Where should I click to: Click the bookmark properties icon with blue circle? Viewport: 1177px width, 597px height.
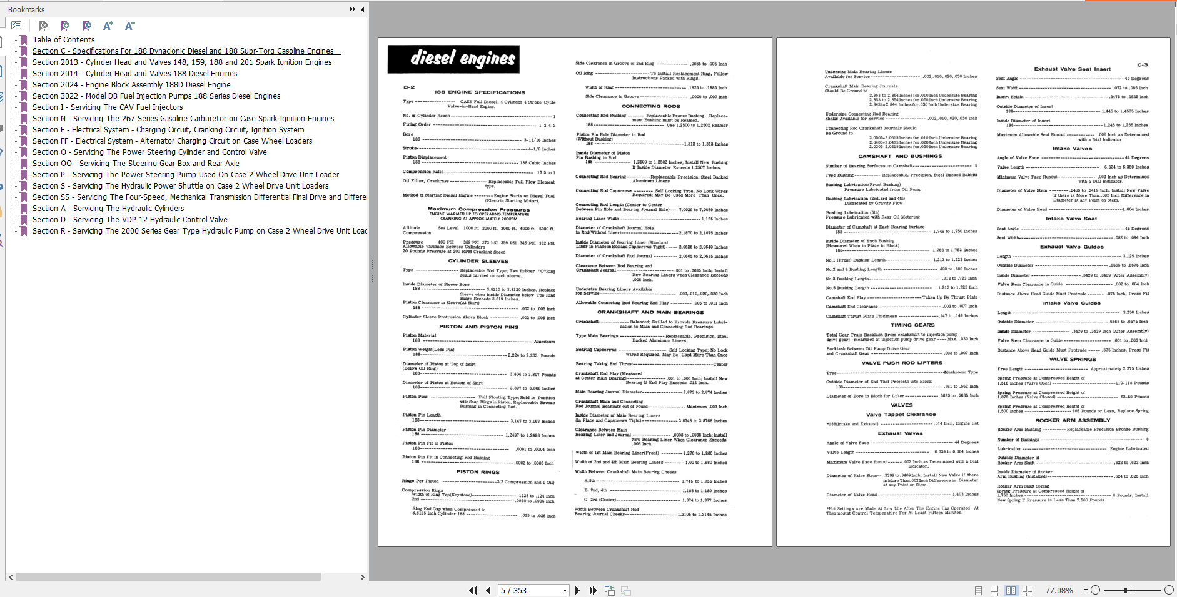(x=87, y=26)
